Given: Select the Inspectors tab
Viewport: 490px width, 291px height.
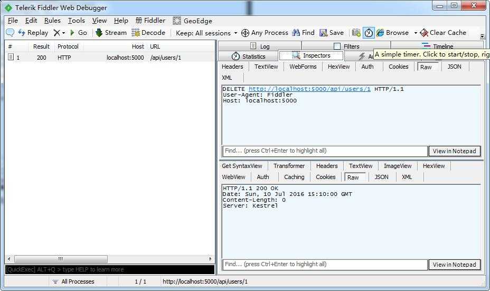Looking at the screenshot, I should [x=311, y=55].
